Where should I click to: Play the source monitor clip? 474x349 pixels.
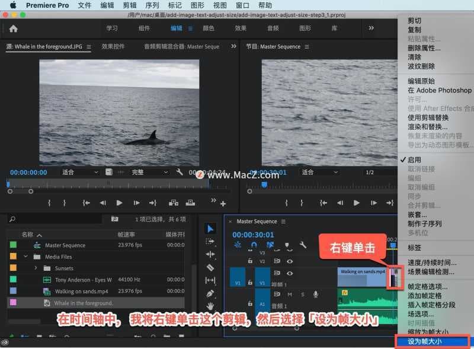pyautogui.click(x=119, y=203)
